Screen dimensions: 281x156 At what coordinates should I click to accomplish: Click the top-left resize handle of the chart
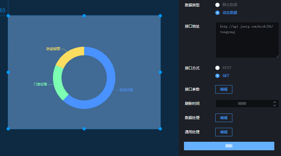click(8, 16)
